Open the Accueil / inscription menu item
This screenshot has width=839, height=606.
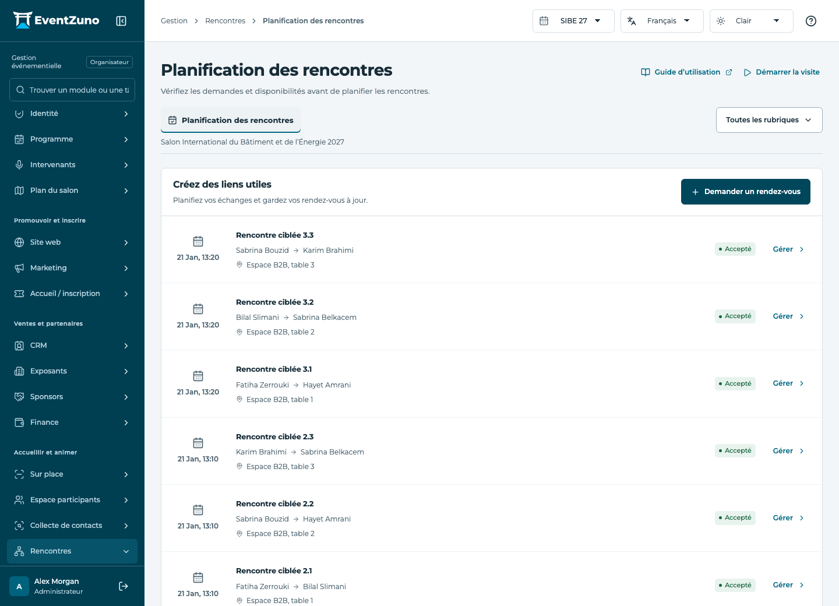click(x=72, y=294)
